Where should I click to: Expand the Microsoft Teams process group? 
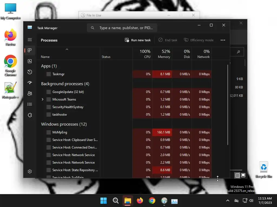click(x=42, y=99)
